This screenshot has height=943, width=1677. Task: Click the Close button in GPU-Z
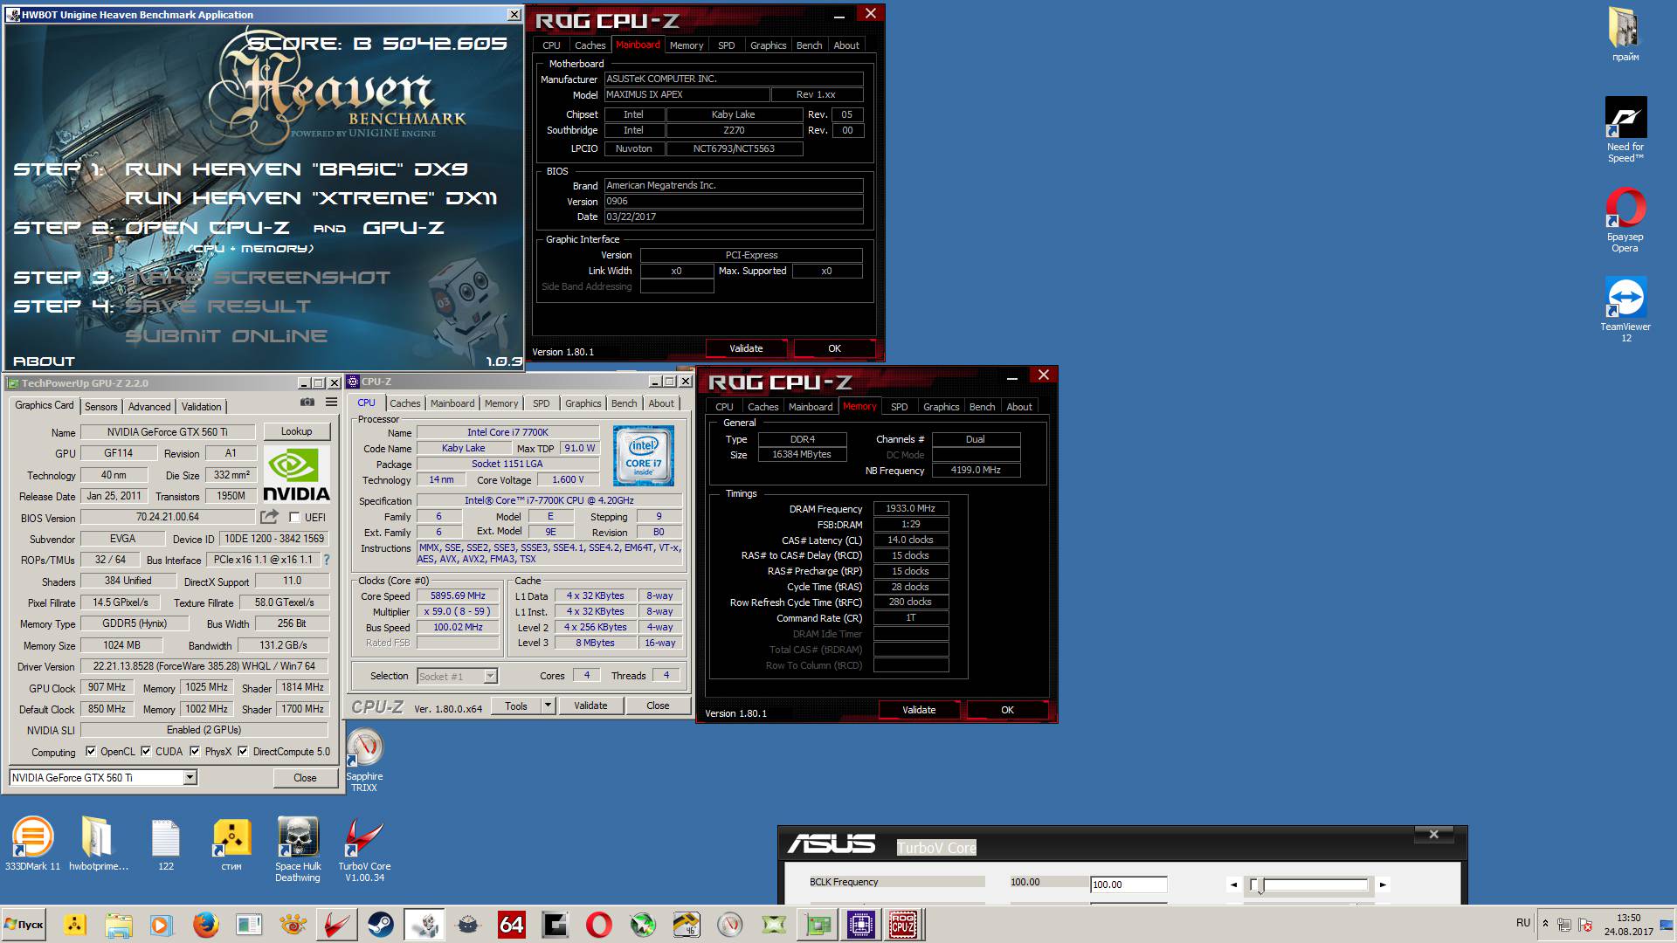pos(305,778)
